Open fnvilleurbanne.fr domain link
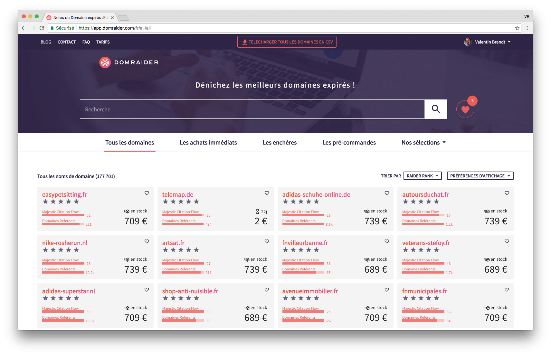This screenshot has width=551, height=356. (305, 243)
